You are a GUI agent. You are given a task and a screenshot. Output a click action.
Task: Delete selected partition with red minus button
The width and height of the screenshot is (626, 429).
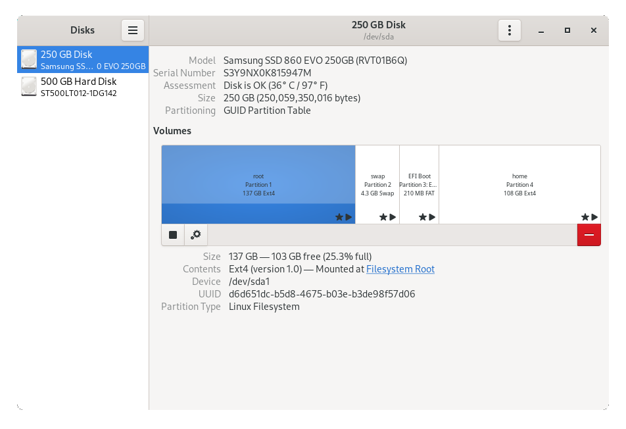(589, 235)
